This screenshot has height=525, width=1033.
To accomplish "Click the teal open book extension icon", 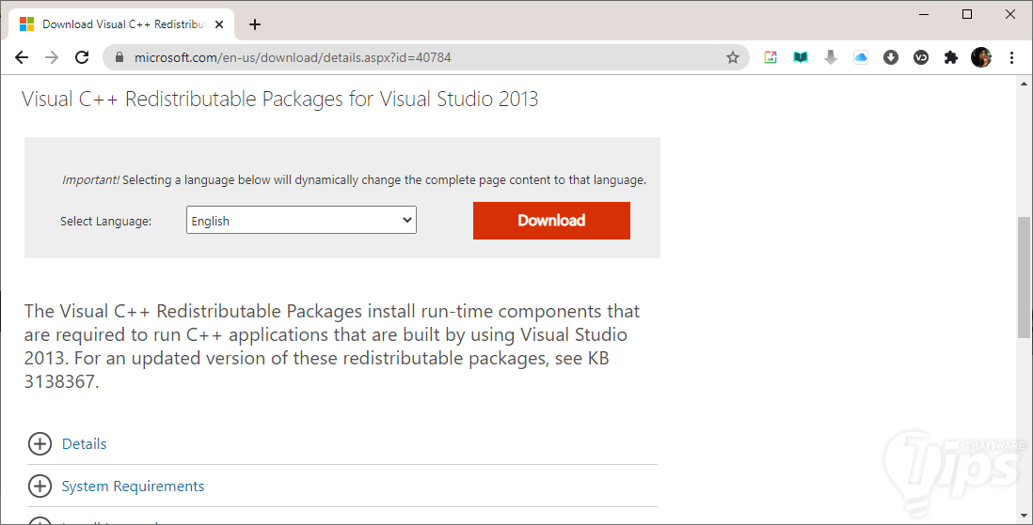I will point(801,57).
